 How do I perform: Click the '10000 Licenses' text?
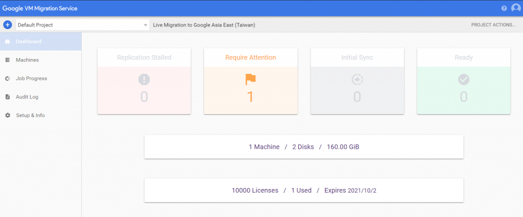(x=255, y=191)
